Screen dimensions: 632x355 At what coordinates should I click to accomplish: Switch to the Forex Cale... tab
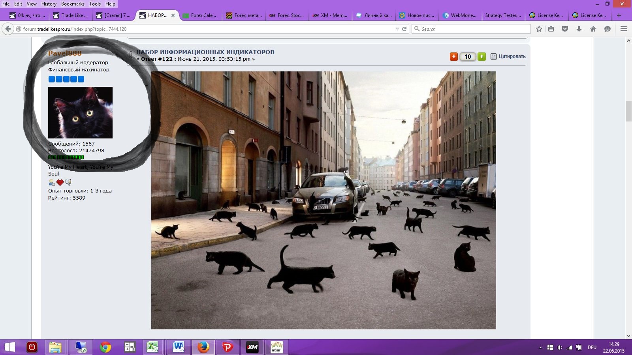pos(200,15)
